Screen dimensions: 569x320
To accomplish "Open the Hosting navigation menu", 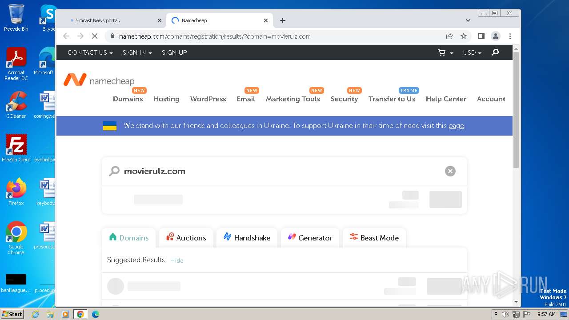I will click(166, 99).
